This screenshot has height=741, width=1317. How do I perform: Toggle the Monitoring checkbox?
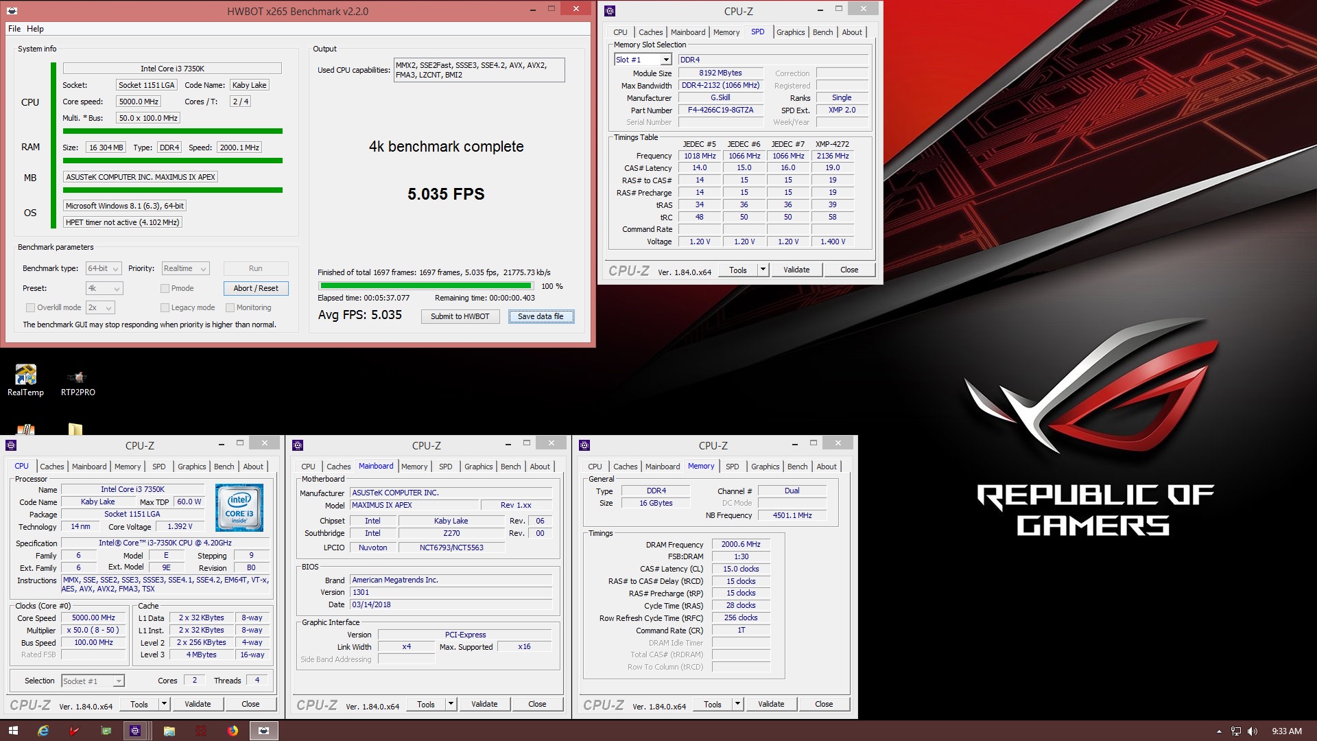click(x=230, y=307)
